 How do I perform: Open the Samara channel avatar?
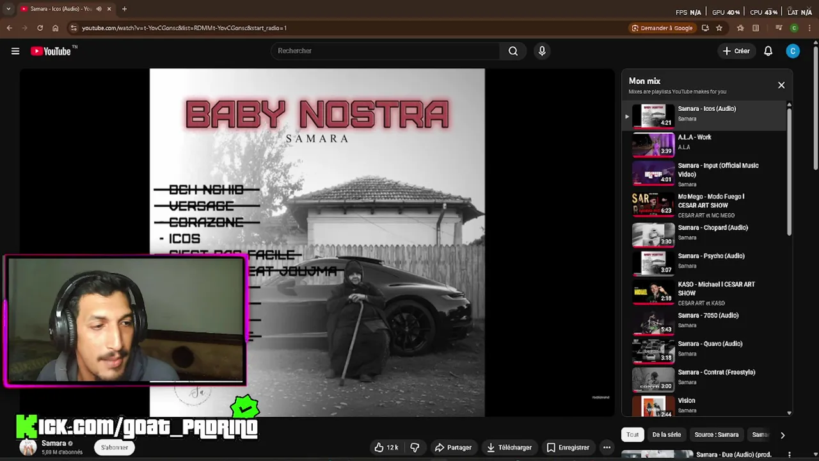click(x=28, y=448)
